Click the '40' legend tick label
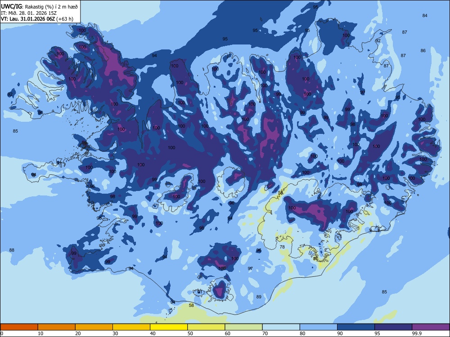 pos(153,333)
